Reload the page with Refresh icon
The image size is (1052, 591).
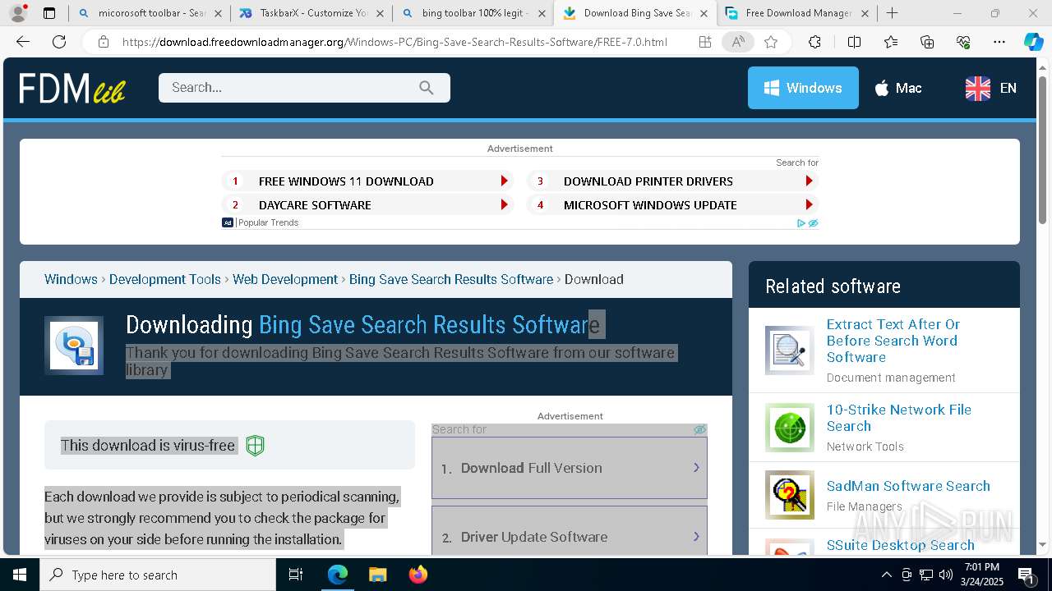tap(59, 42)
